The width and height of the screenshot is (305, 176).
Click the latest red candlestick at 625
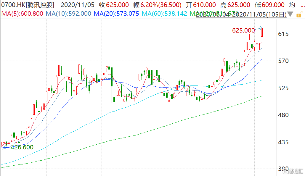pyautogui.click(x=262, y=32)
